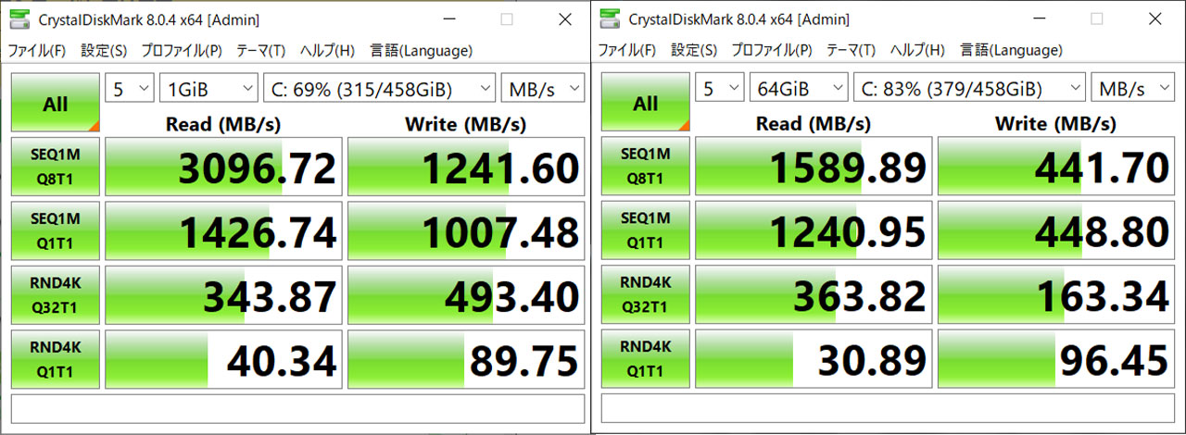Click write result 448.80
Viewport: 1186px width, 435px height.
click(1056, 231)
